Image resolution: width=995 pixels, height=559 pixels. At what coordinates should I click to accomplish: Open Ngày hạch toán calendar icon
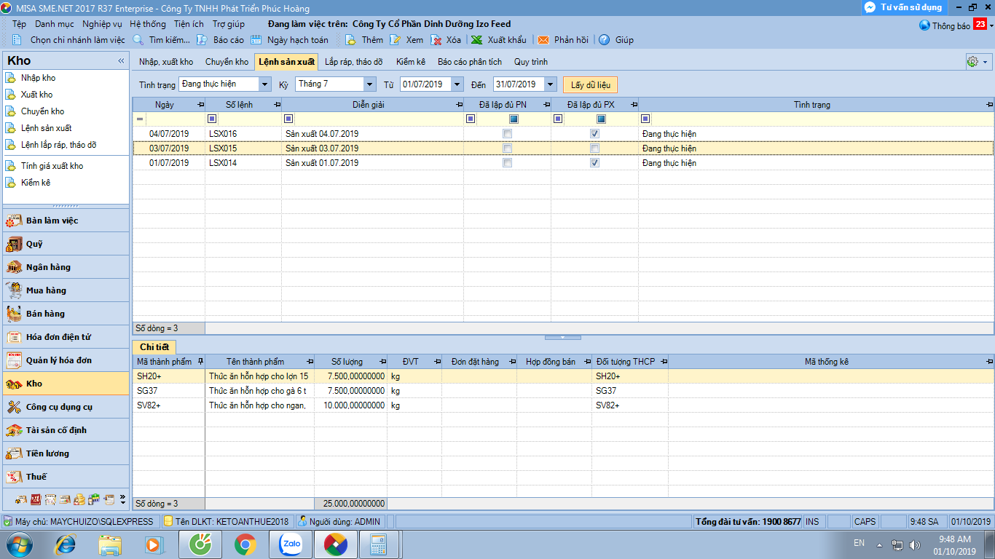(x=256, y=40)
